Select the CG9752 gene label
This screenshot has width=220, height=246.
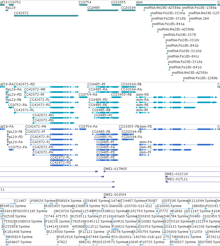(x=14, y=2)
